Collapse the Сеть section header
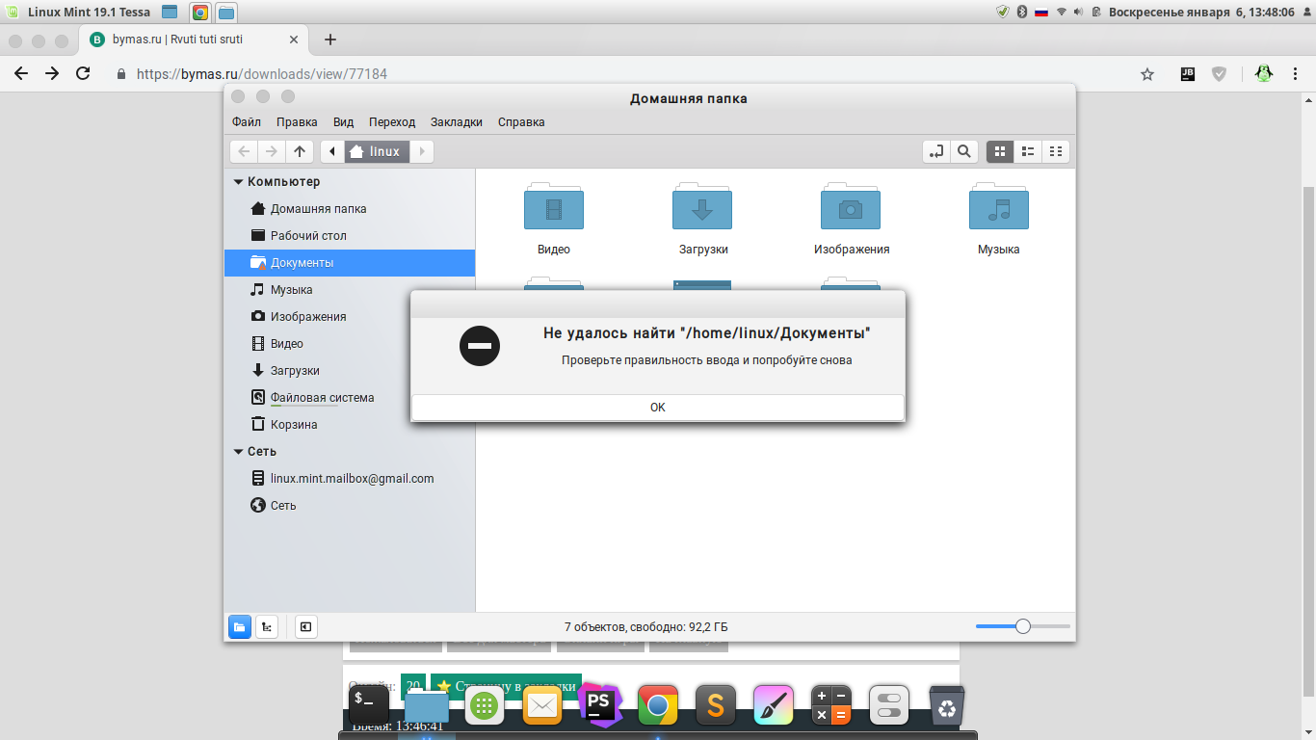1316x740 pixels. coord(254,451)
